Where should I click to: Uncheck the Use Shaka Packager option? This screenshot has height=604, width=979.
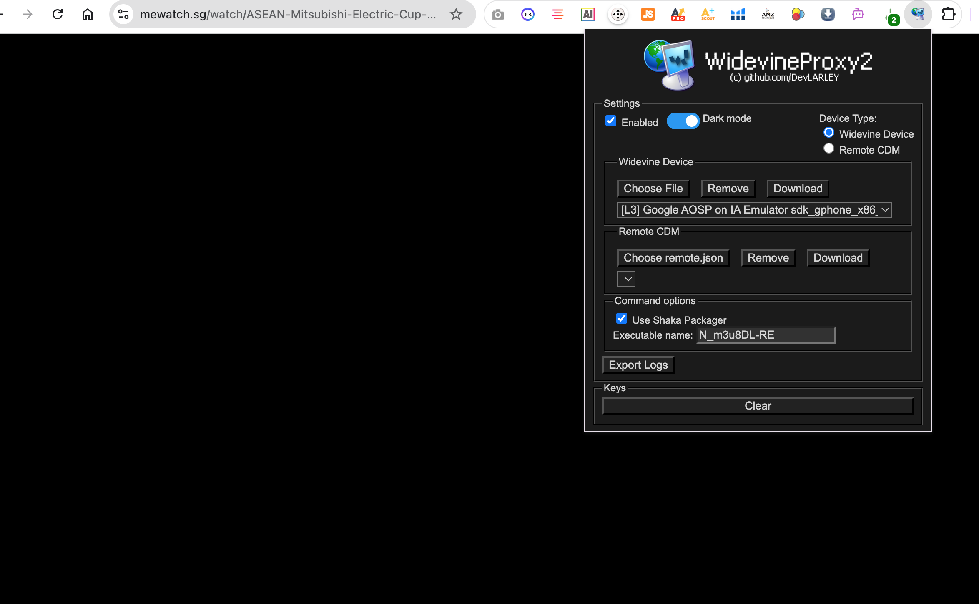pos(622,319)
